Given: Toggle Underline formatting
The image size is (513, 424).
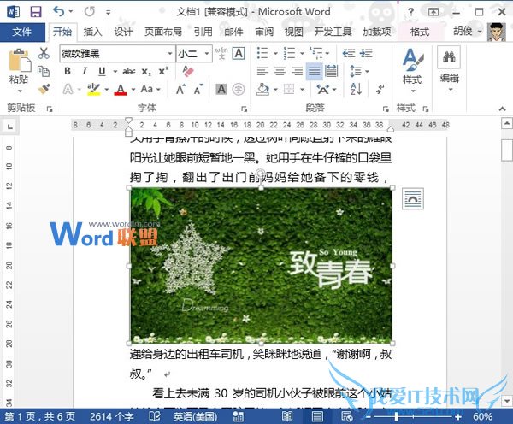Looking at the screenshot, I should (102, 71).
